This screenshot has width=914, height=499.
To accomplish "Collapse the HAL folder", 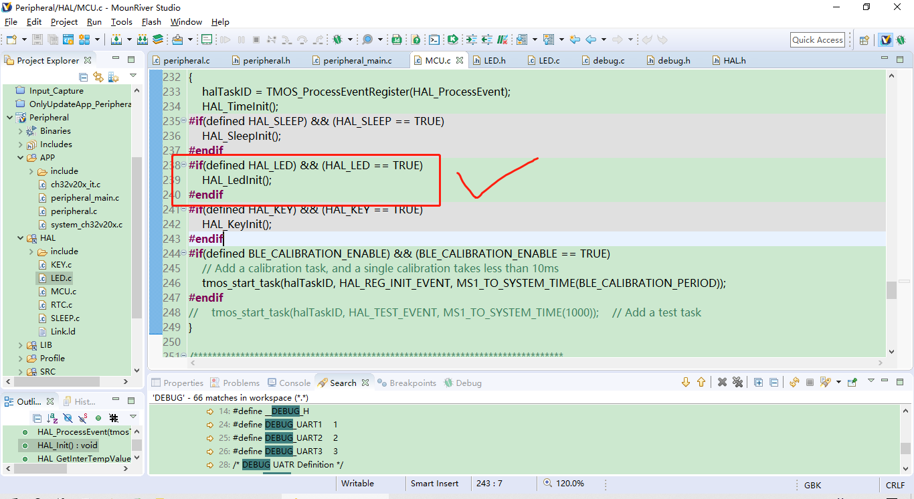I will click(20, 238).
